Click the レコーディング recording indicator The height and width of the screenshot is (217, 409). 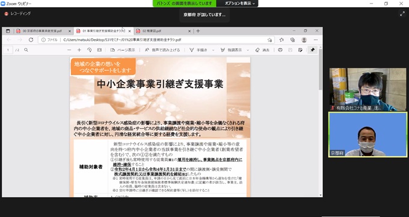click(17, 14)
